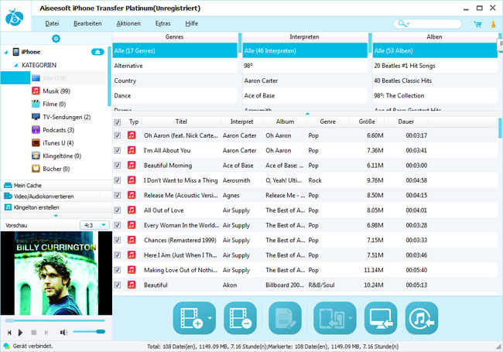
Task: Open the Datei menu
Action: tap(52, 23)
